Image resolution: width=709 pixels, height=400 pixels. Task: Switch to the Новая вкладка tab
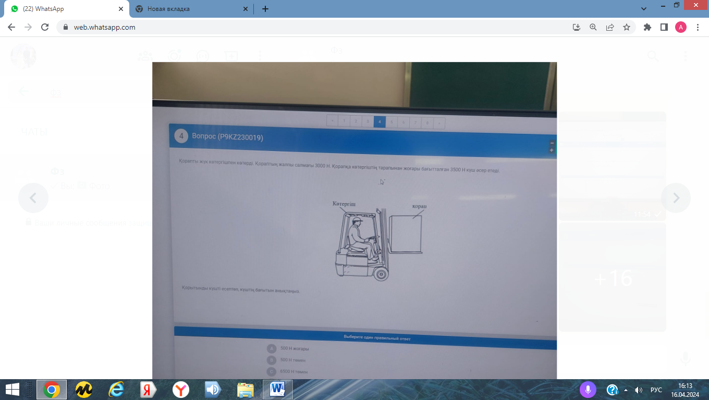click(191, 9)
